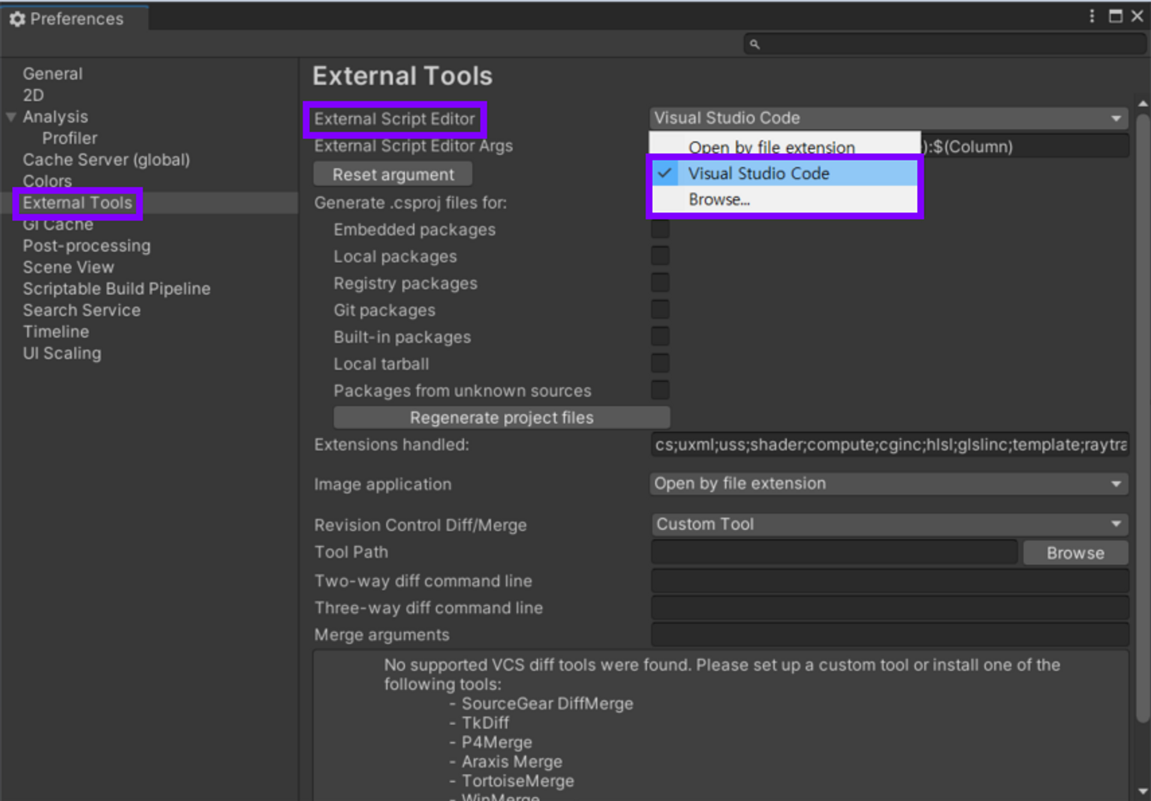
Task: Select External Tools in the sidebar
Action: point(77,203)
